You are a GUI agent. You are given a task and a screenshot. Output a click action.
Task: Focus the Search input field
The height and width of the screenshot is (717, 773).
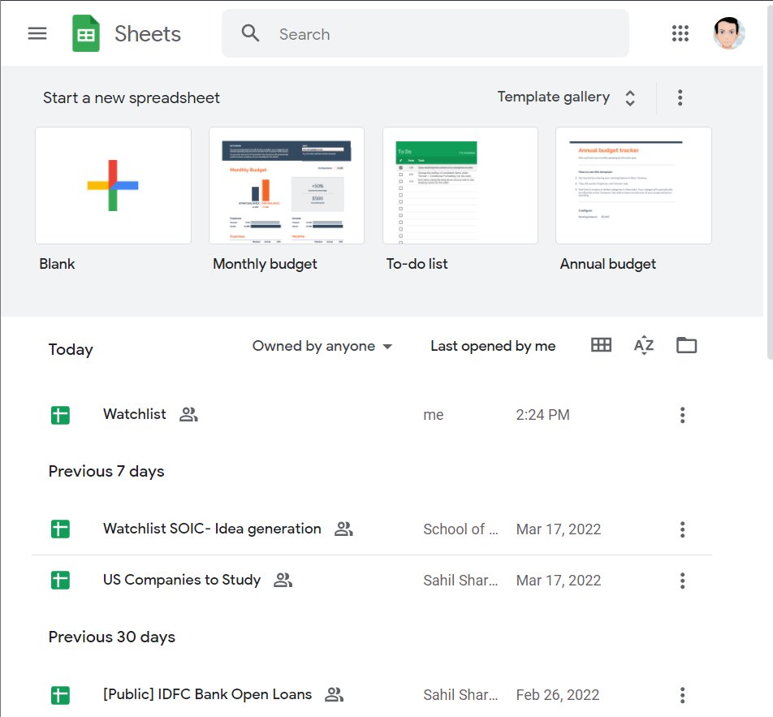coord(425,33)
